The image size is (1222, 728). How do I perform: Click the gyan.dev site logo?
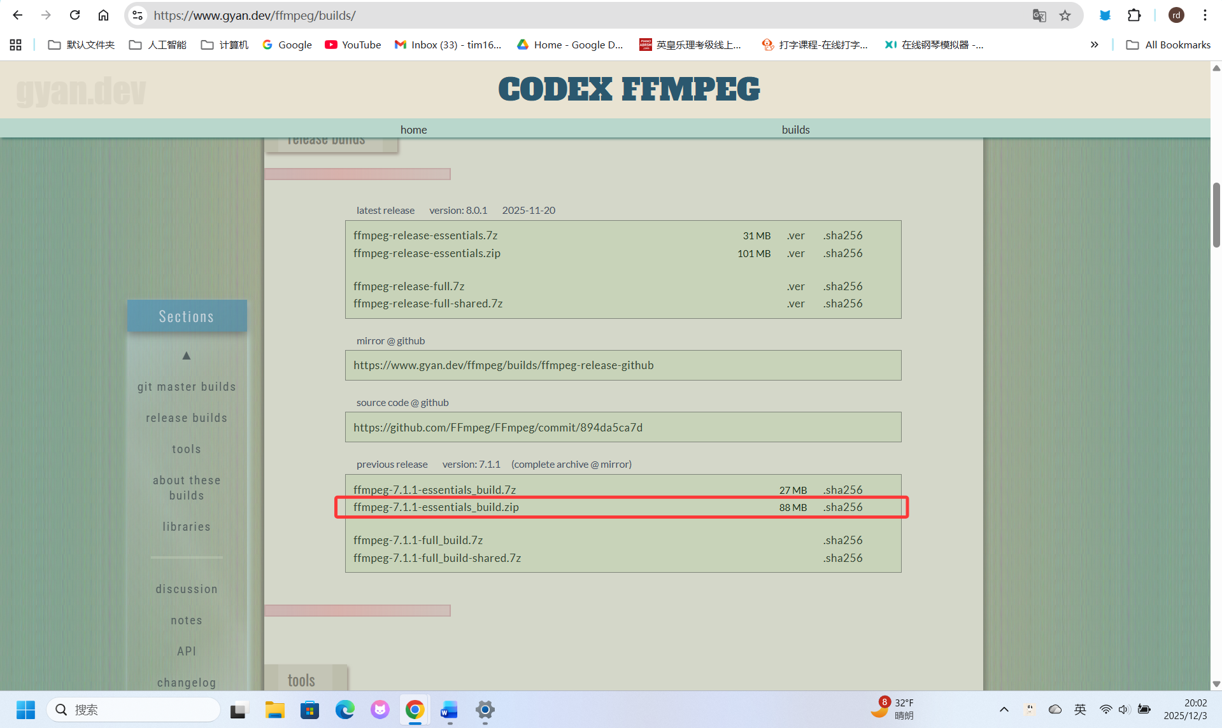pos(81,91)
